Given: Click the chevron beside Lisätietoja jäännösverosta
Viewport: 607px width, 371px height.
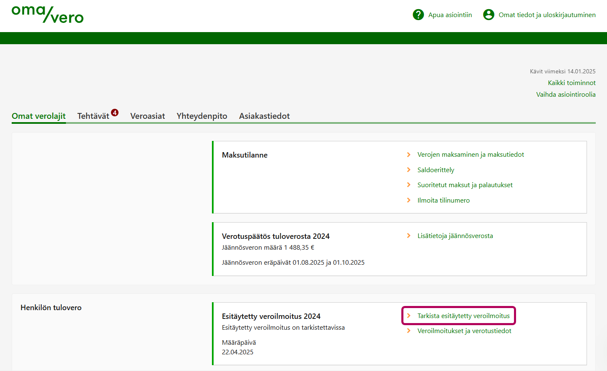Looking at the screenshot, I should [x=409, y=236].
